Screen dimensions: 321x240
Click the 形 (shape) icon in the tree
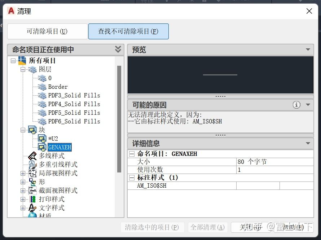32,182
